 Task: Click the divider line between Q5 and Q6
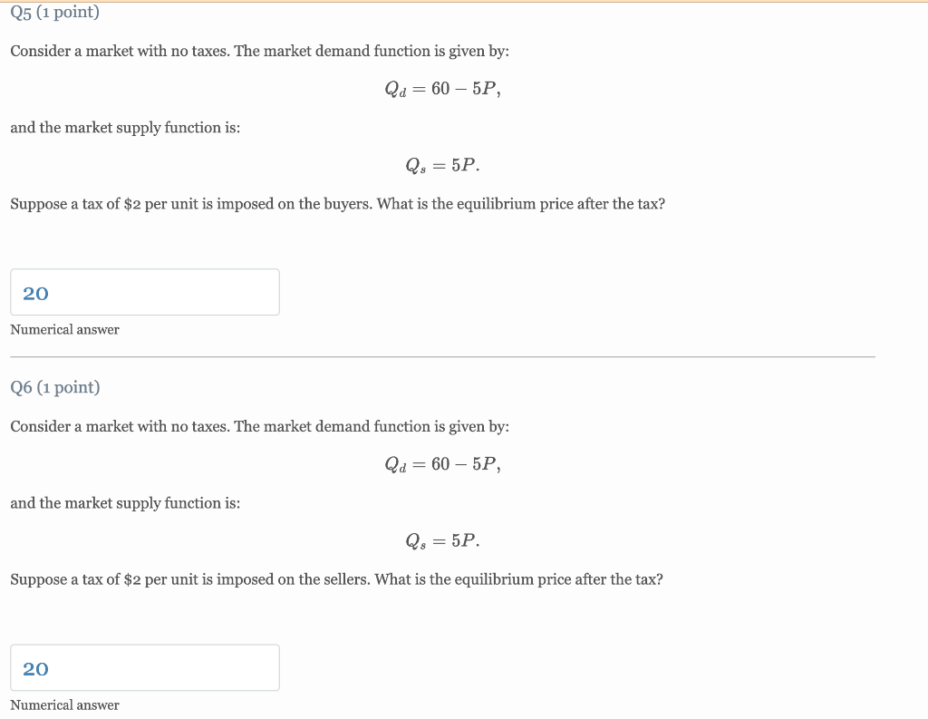[x=443, y=357]
